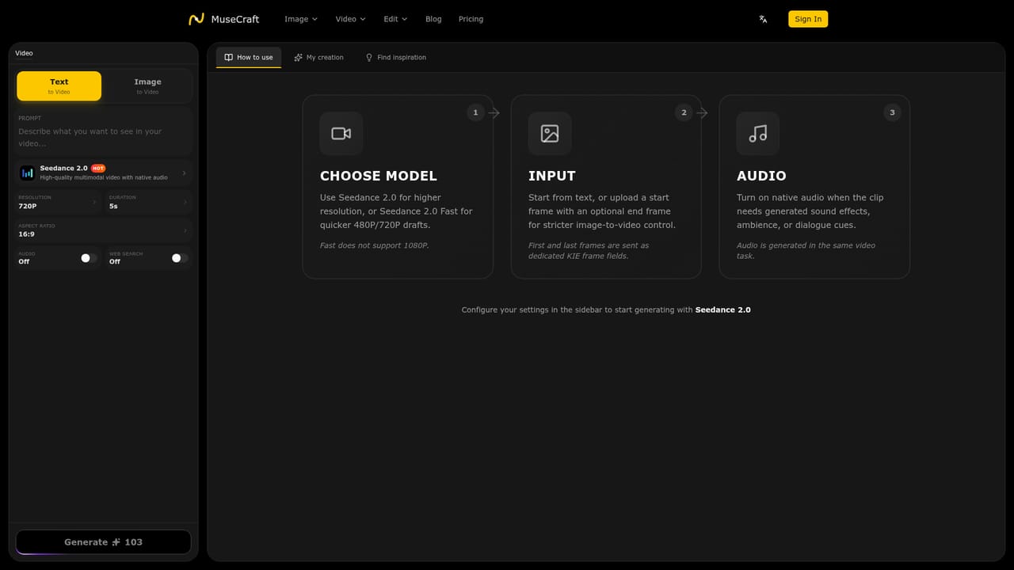Click the INPUT card heading
Screen dimensions: 1014x570
click(552, 176)
